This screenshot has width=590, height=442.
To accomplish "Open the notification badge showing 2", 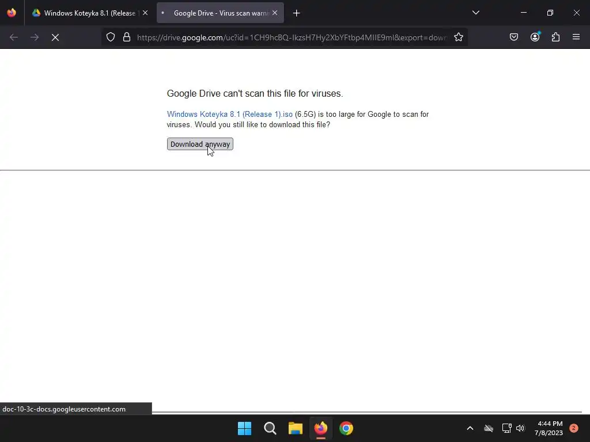I will coord(573,428).
